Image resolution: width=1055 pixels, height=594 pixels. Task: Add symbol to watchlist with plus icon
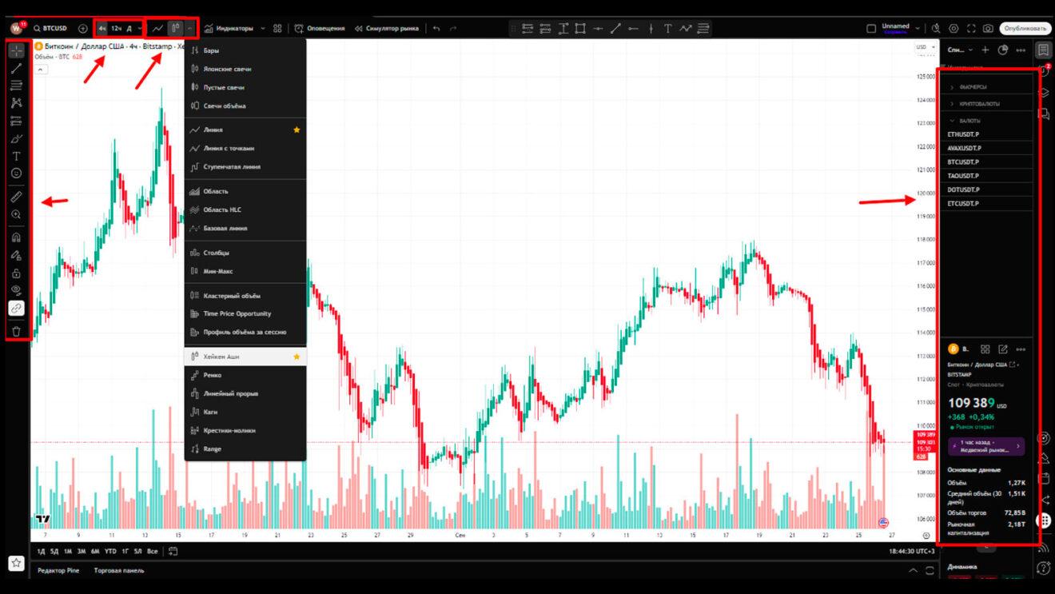[x=985, y=50]
